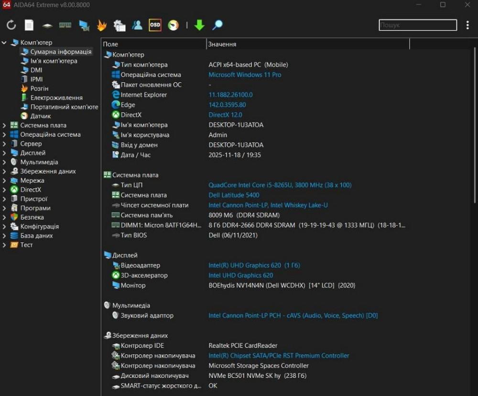The height and width of the screenshot is (396, 478).
Task: Click the magnifying glass search icon
Action: [217, 25]
